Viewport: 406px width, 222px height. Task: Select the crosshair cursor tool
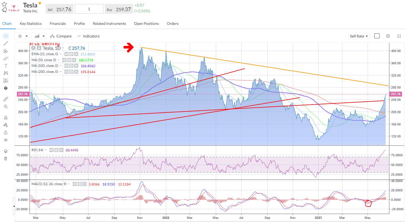pos(6,36)
